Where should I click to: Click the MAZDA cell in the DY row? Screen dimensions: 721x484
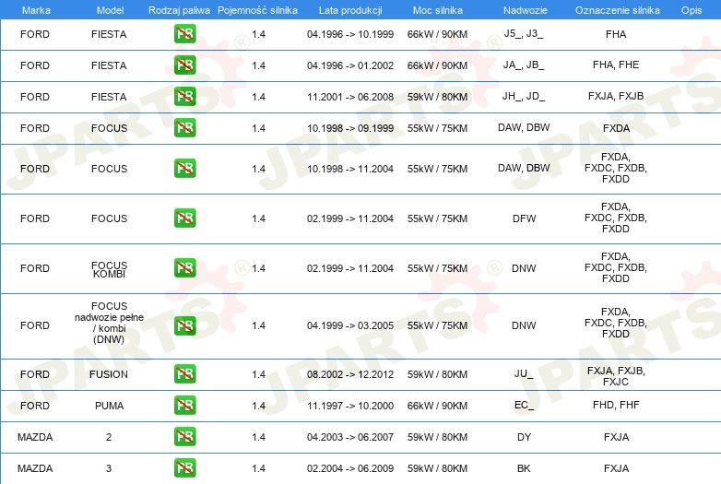tap(35, 437)
